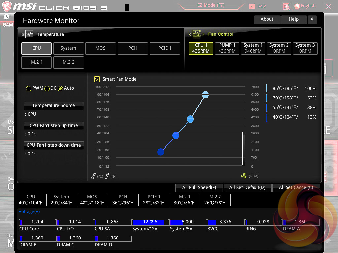Click the Temperature graph icon
This screenshot has width=338, height=253.
point(29,34)
